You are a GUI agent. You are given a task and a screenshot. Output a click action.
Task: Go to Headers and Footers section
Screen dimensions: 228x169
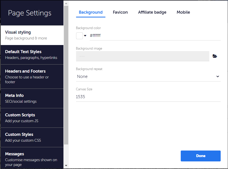32,76
